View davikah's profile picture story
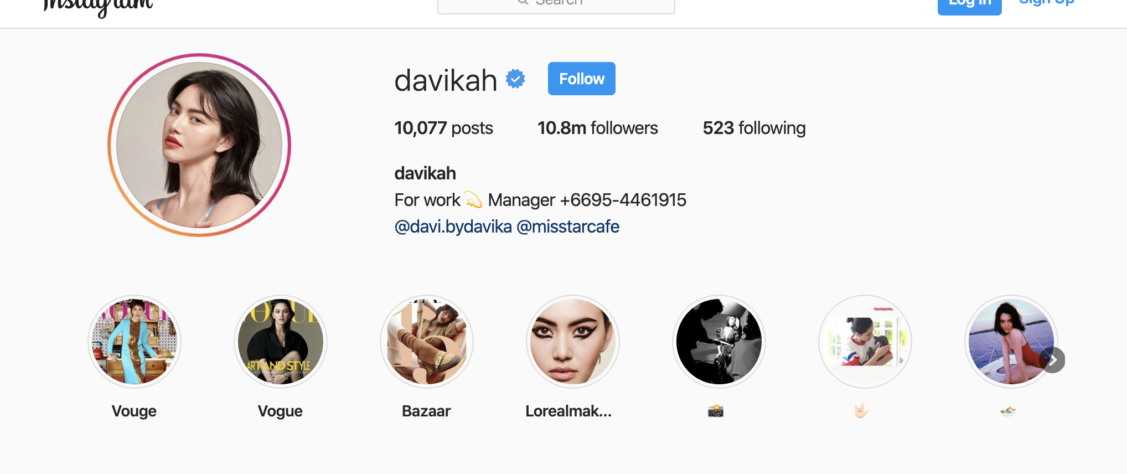1127x474 pixels. coord(199,145)
